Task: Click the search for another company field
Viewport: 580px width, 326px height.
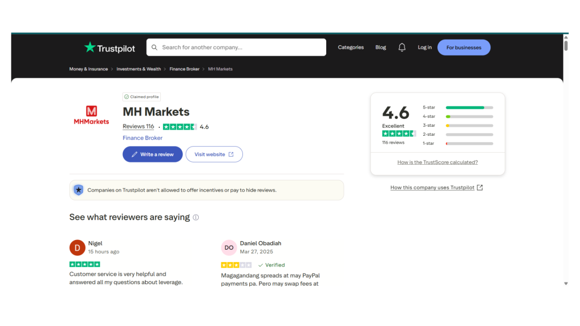Action: coord(241,48)
